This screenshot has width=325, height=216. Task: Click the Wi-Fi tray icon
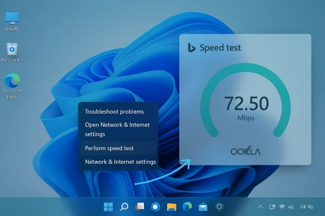(282, 206)
